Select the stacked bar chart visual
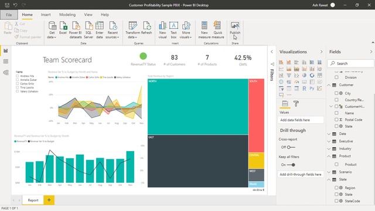Image resolution: width=375 pixels, height=211 pixels. [281, 62]
